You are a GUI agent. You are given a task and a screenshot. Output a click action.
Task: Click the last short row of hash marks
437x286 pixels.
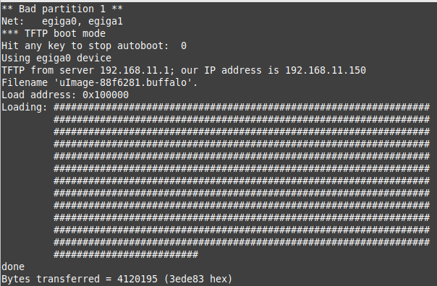point(126,254)
